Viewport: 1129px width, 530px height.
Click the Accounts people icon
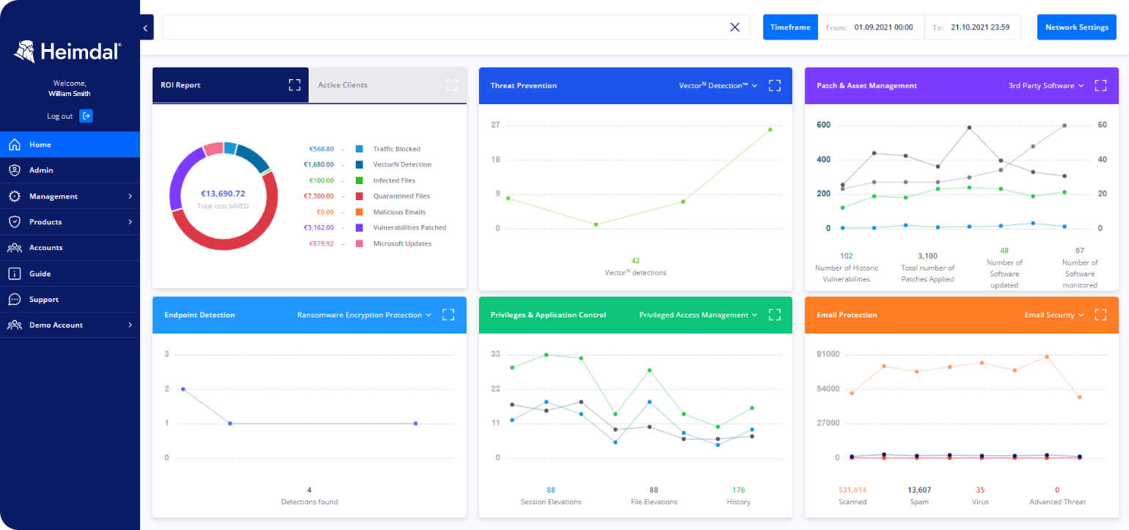click(x=15, y=248)
